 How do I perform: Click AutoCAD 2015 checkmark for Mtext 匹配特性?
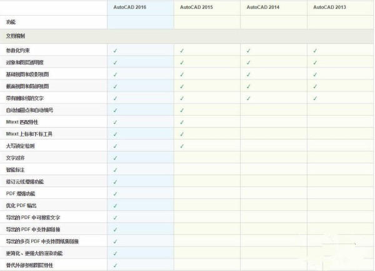coord(182,122)
